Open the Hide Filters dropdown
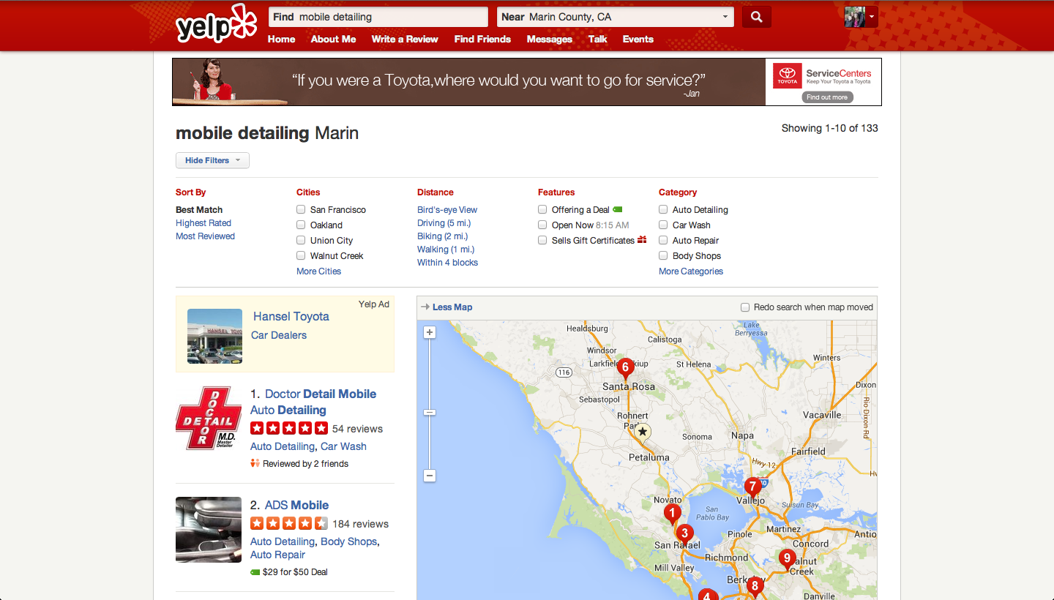1054x600 pixels. click(x=212, y=160)
